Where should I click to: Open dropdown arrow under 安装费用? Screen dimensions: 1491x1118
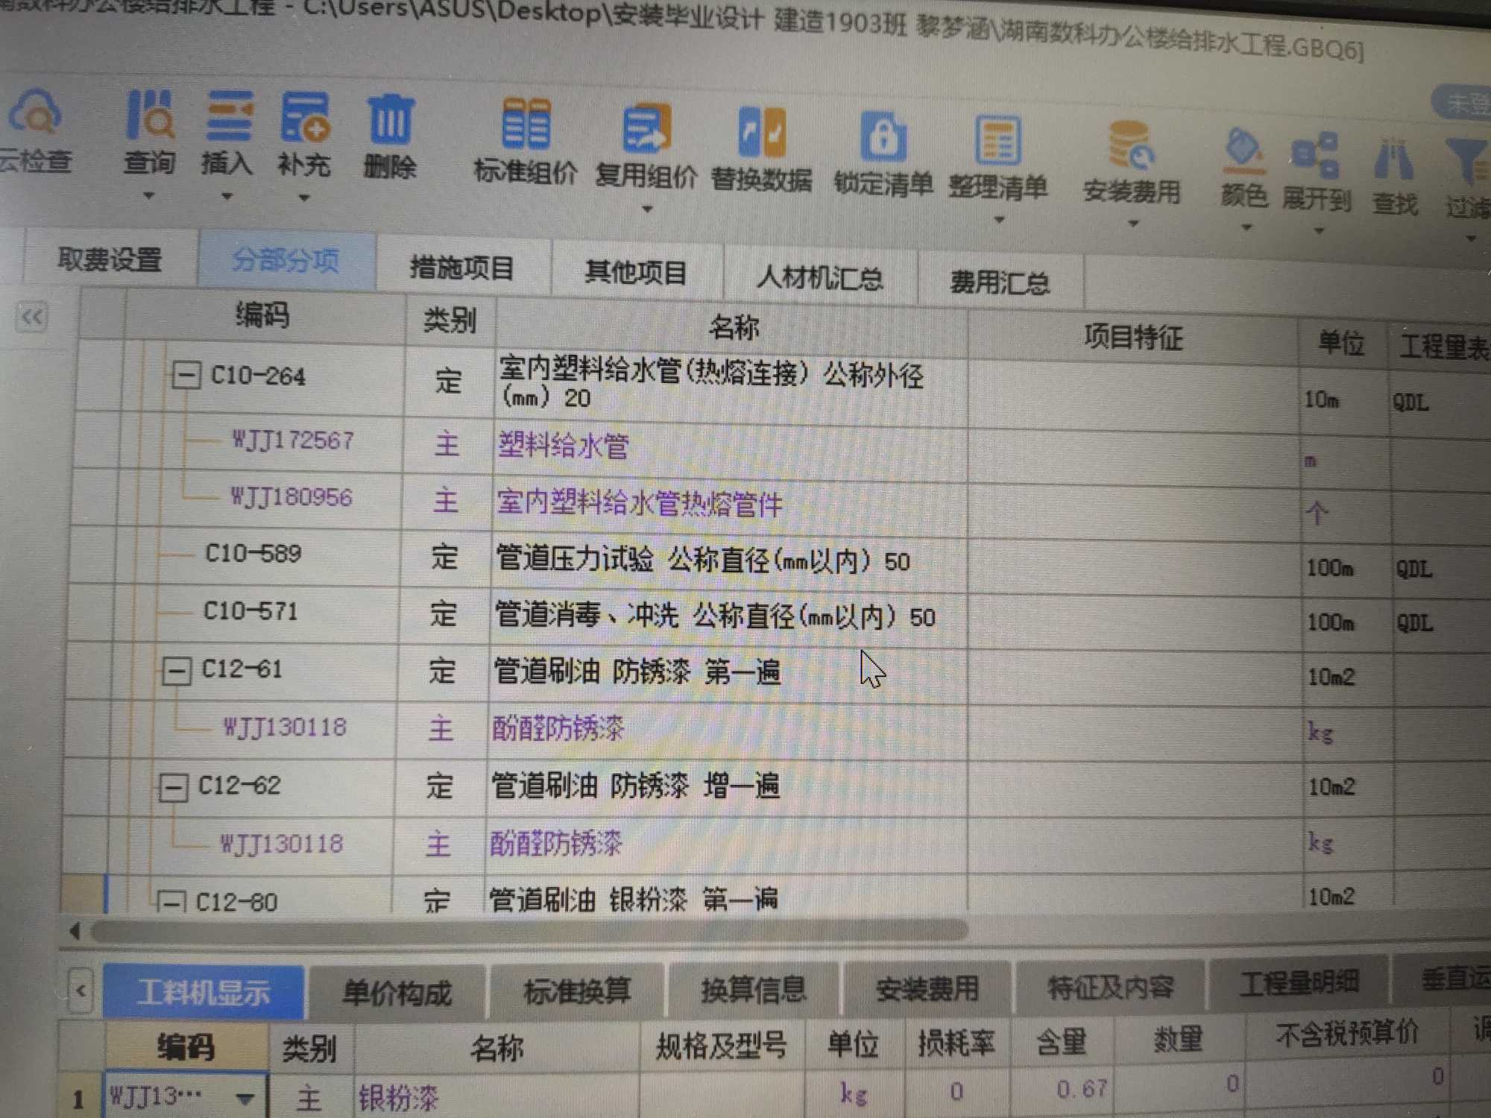tap(1133, 224)
